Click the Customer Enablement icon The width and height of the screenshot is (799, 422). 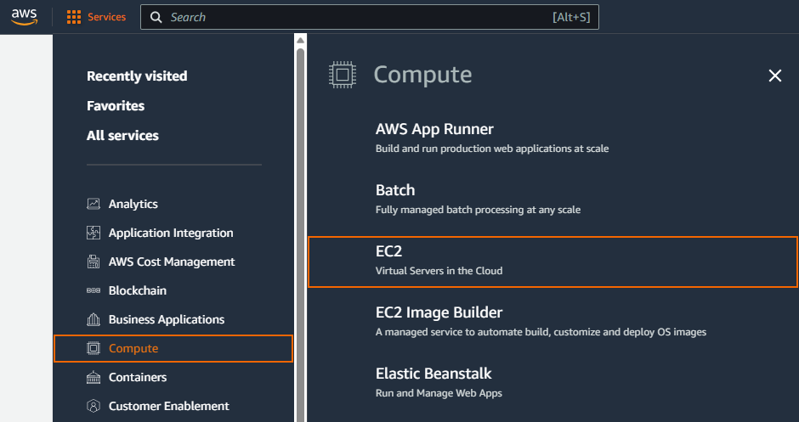click(93, 406)
